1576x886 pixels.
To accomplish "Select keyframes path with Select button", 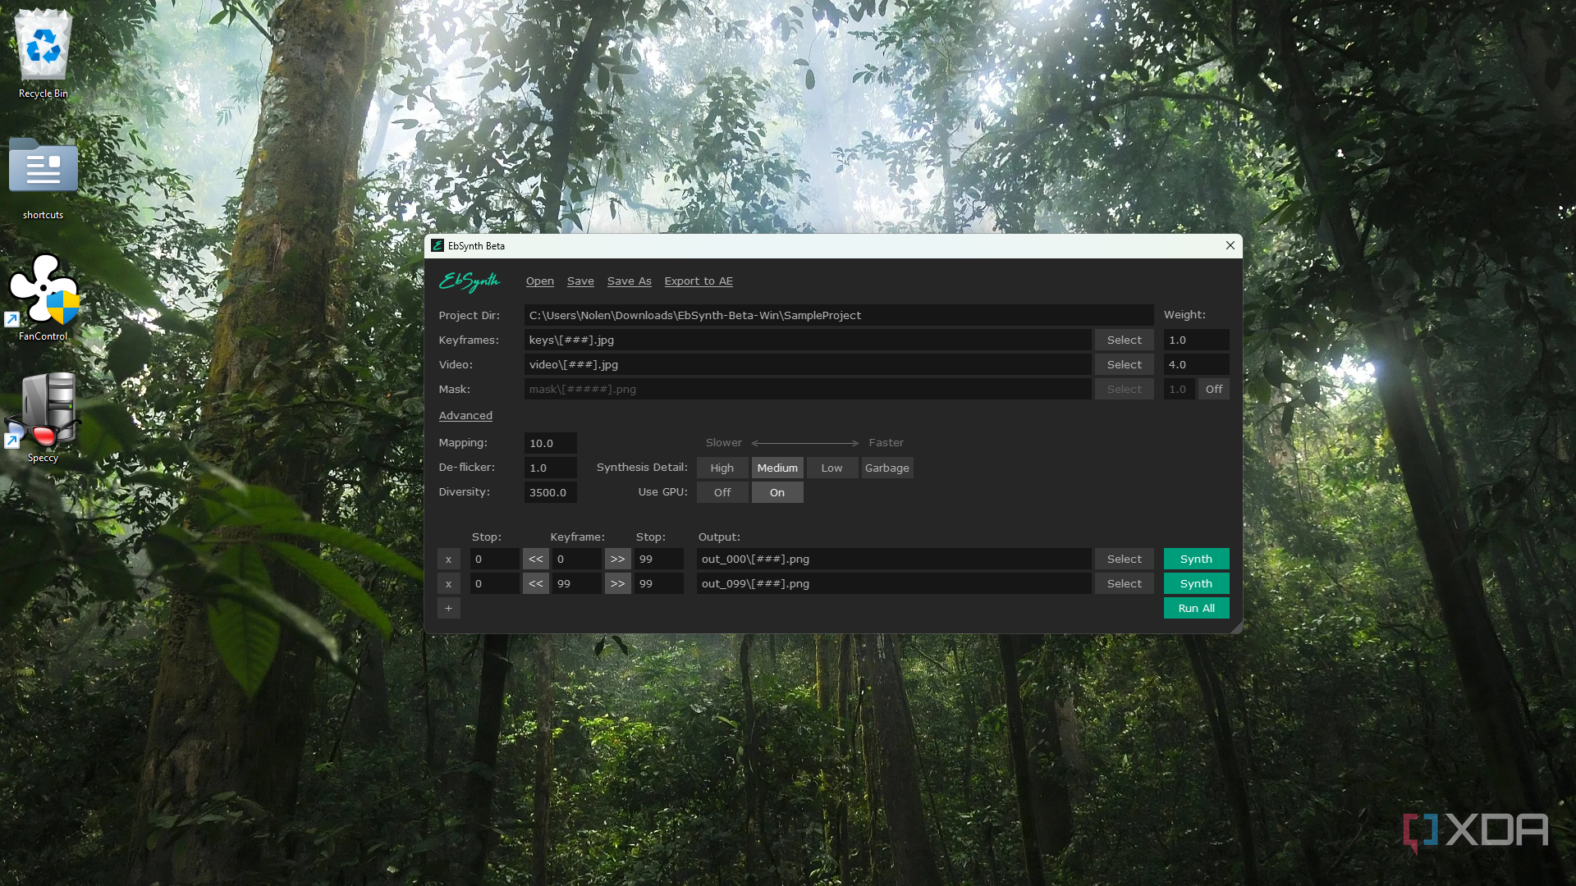I will coord(1125,340).
